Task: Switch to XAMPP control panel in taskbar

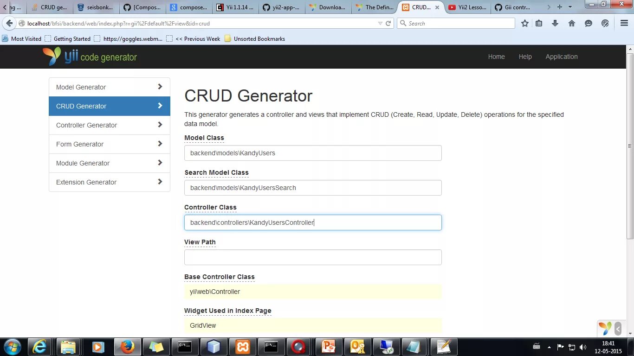Action: coord(242,347)
